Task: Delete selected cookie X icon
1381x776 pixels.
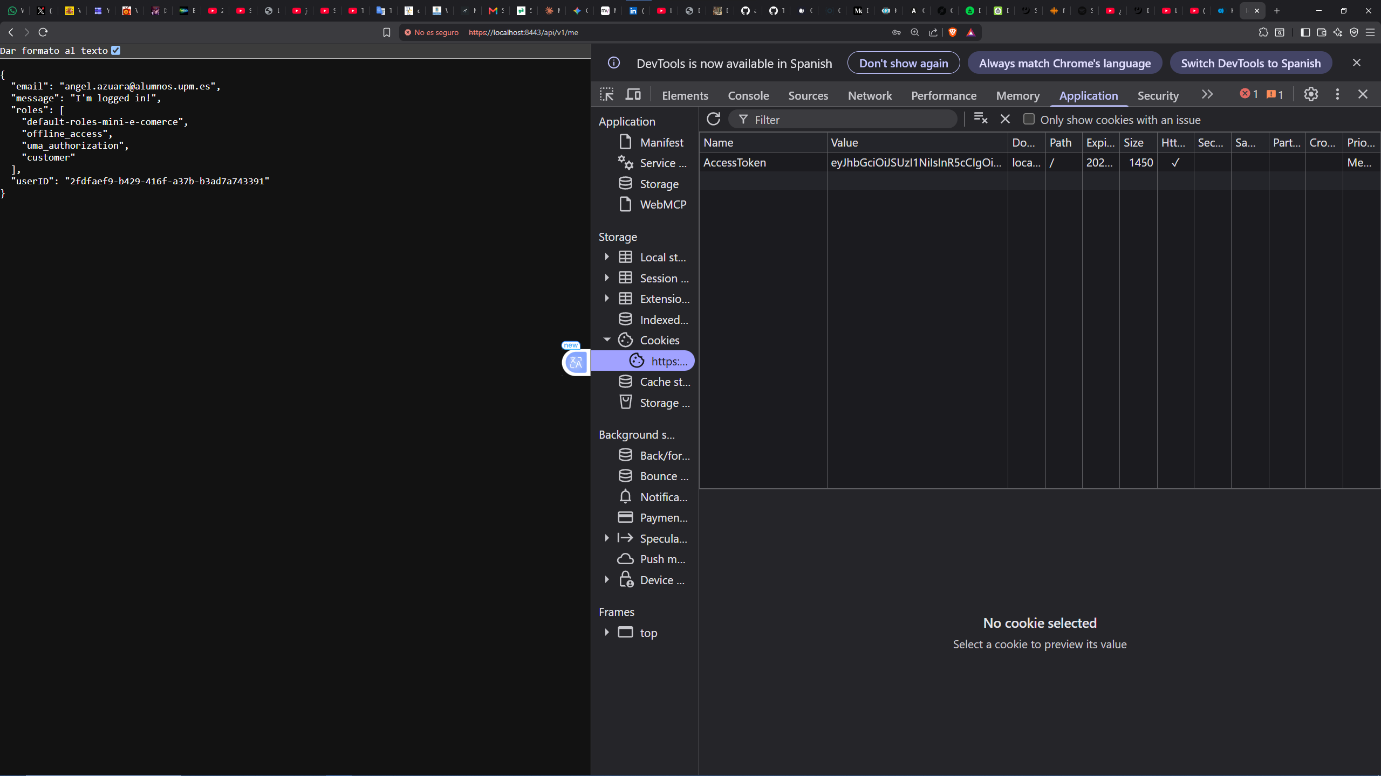Action: point(1005,119)
